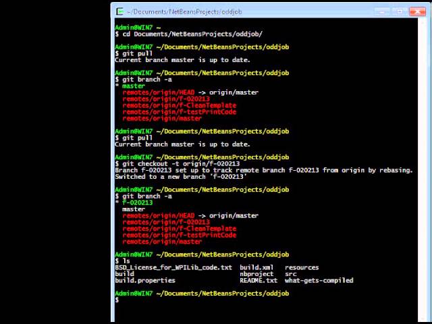The width and height of the screenshot is (432, 324).
Task: Click the 'src' directory name
Action: (291, 274)
